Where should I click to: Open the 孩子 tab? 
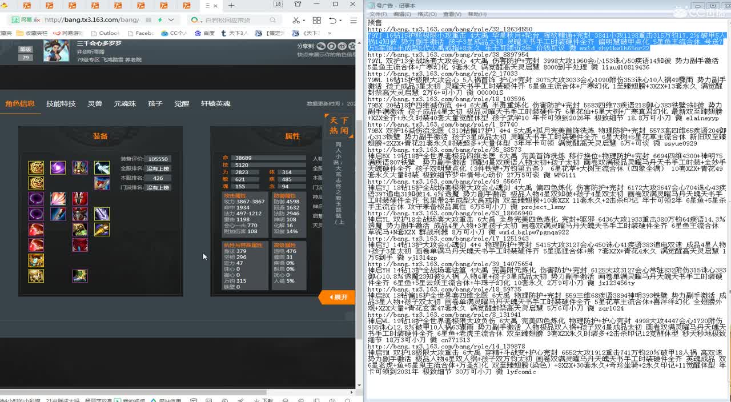click(x=155, y=104)
